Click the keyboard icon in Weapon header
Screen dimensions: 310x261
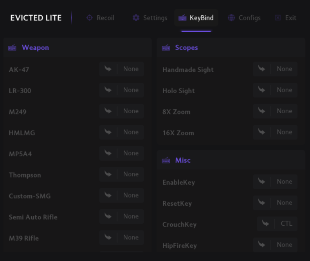point(12,48)
